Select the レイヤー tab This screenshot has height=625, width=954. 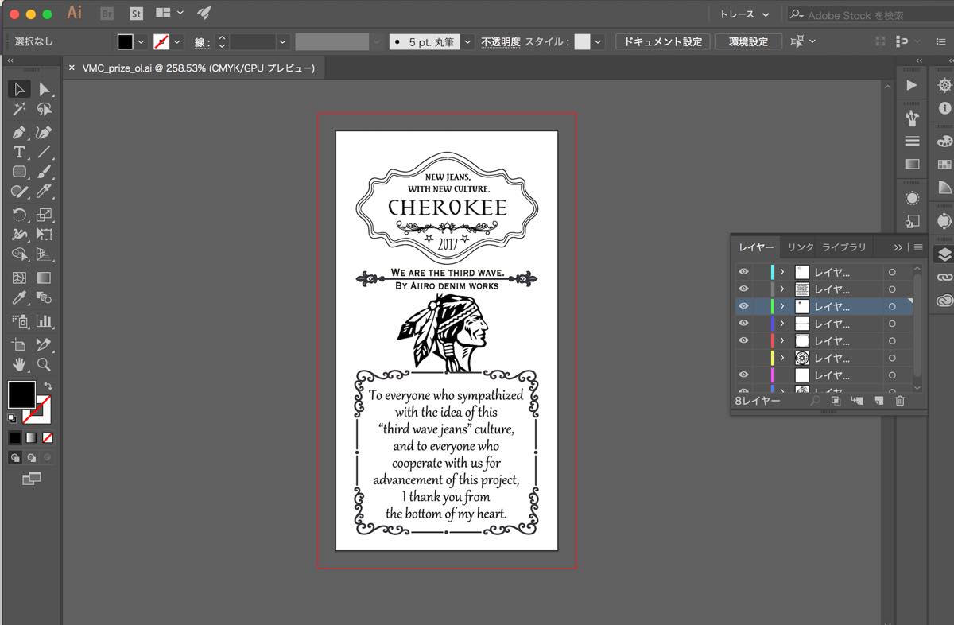click(x=756, y=247)
